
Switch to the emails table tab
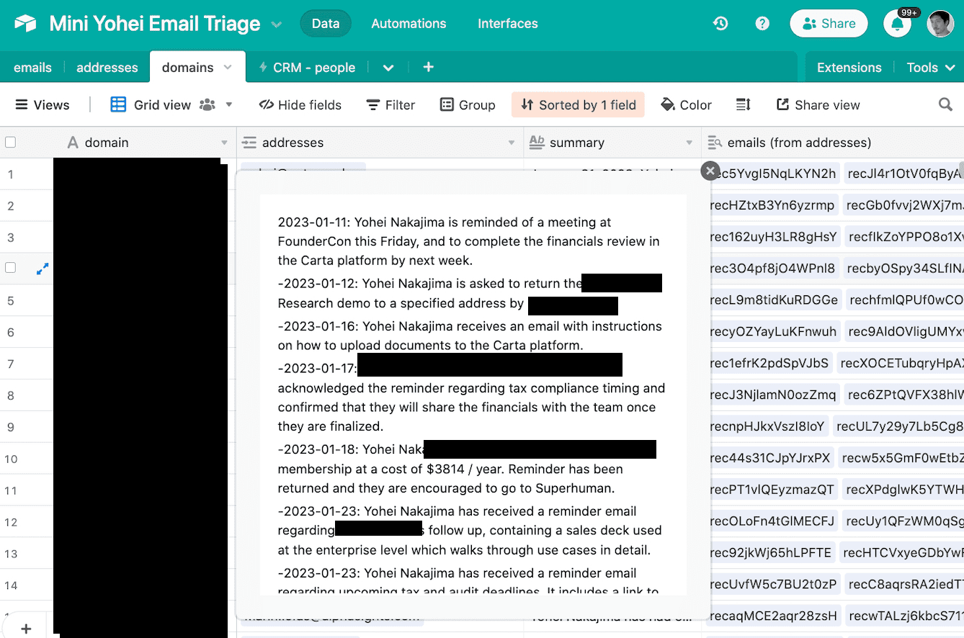(x=32, y=68)
